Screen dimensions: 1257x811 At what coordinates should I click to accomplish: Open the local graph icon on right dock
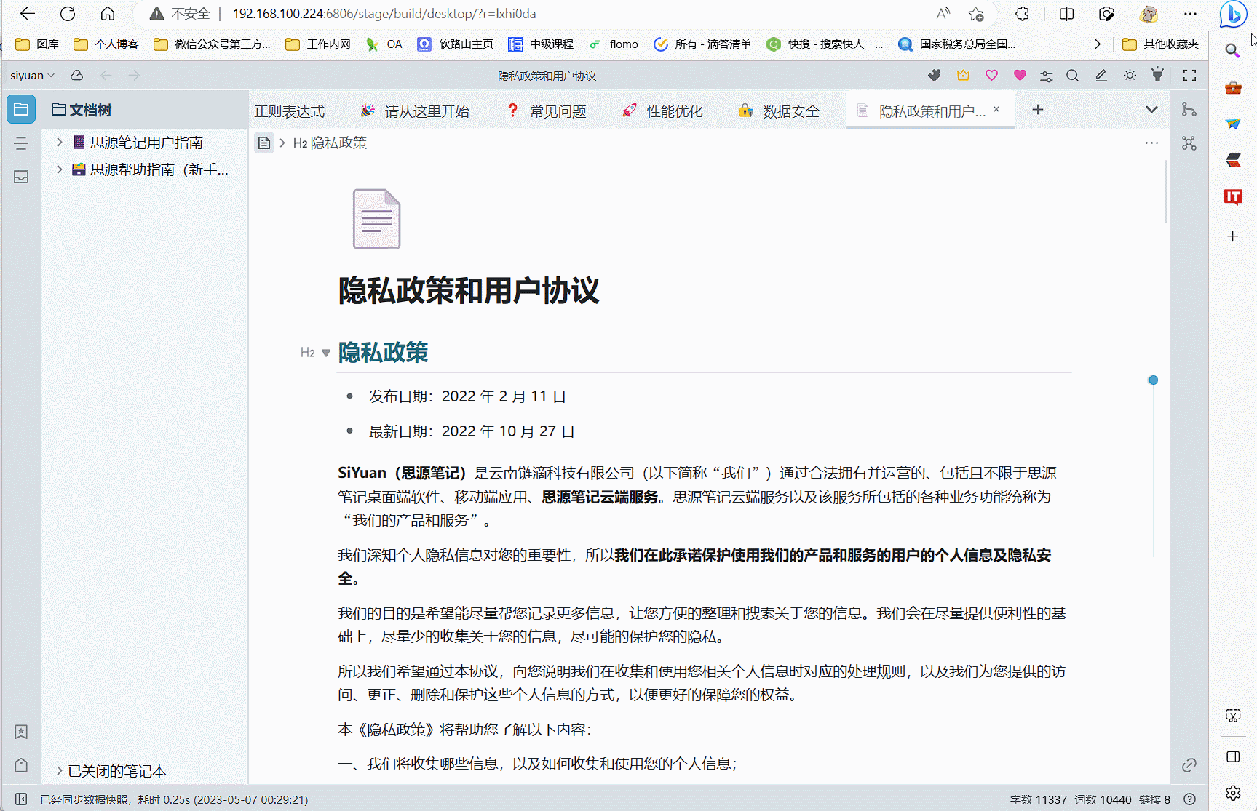[1189, 109]
